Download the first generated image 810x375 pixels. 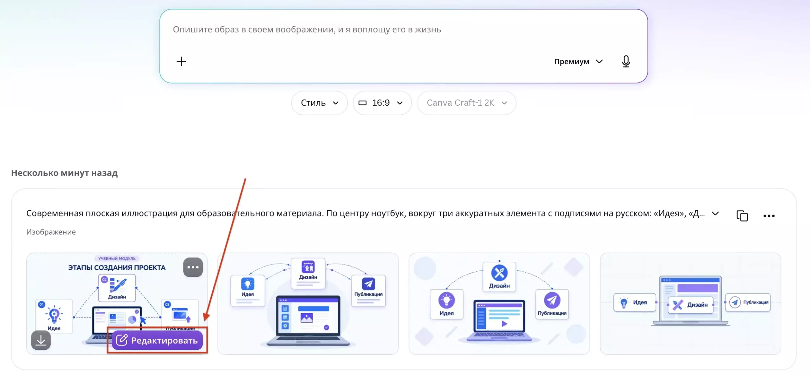pos(41,340)
